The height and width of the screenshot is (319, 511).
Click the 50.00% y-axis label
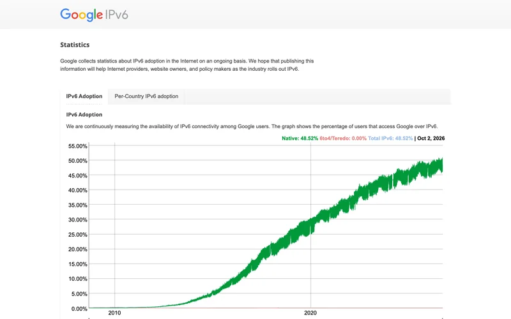click(77, 161)
